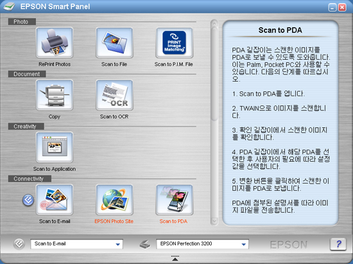Image resolution: width=353 pixels, height=264 pixels.
Task: Click help step '1. Scan to PDA' line
Action: (x=268, y=94)
